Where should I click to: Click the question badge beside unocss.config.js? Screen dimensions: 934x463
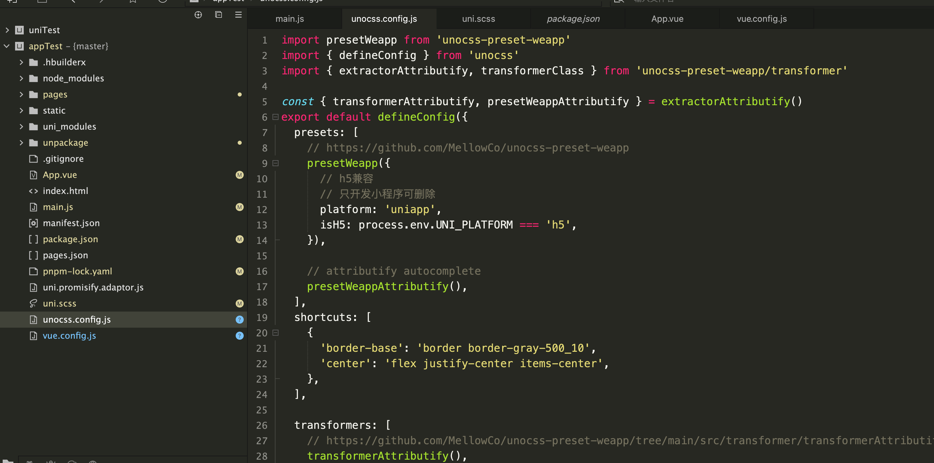tap(239, 320)
